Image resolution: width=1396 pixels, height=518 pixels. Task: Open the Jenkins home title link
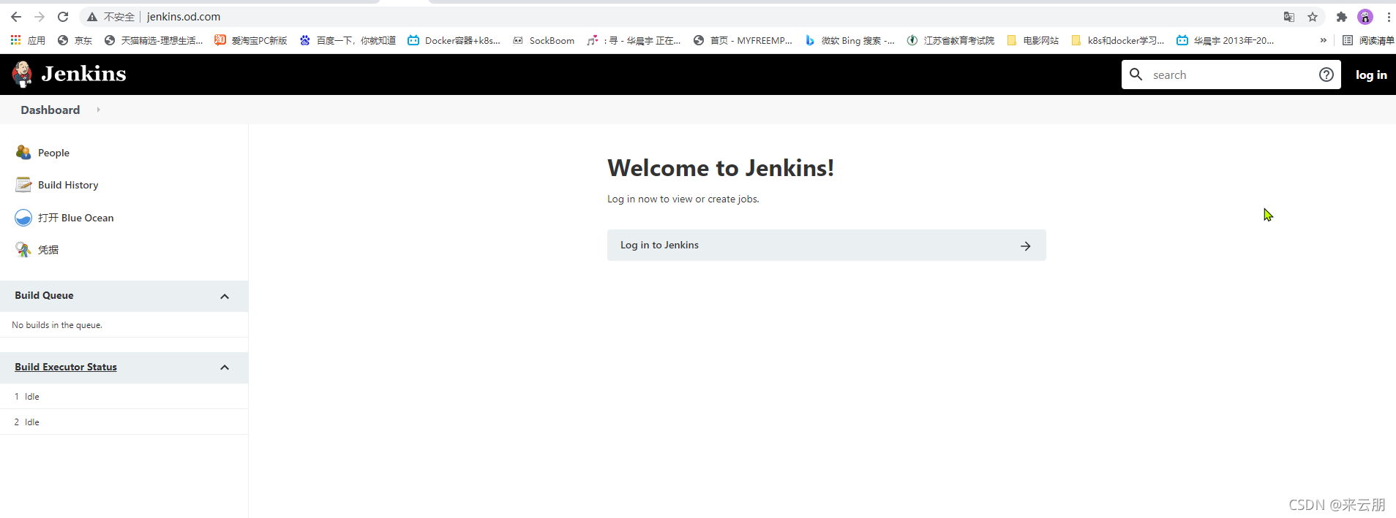coord(83,74)
